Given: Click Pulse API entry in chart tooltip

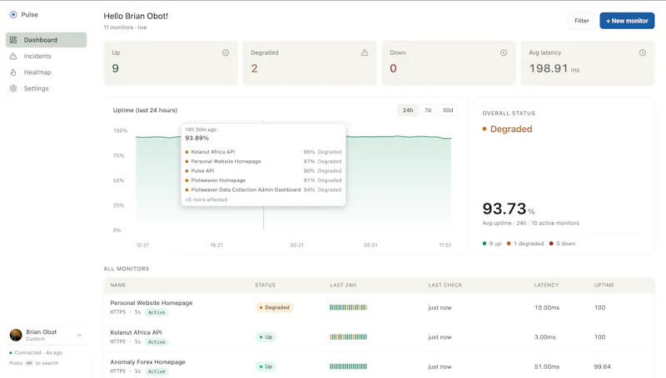Looking at the screenshot, I should (202, 171).
